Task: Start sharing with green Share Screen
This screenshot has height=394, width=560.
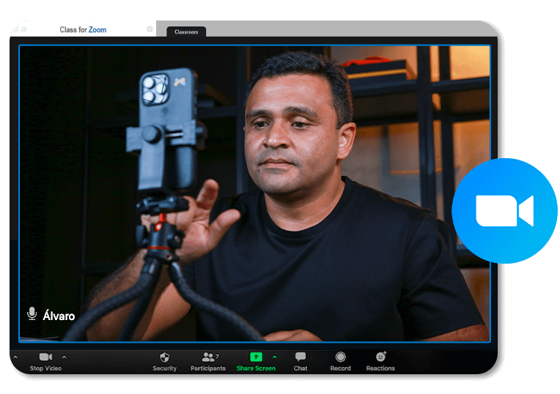Action: [256, 362]
